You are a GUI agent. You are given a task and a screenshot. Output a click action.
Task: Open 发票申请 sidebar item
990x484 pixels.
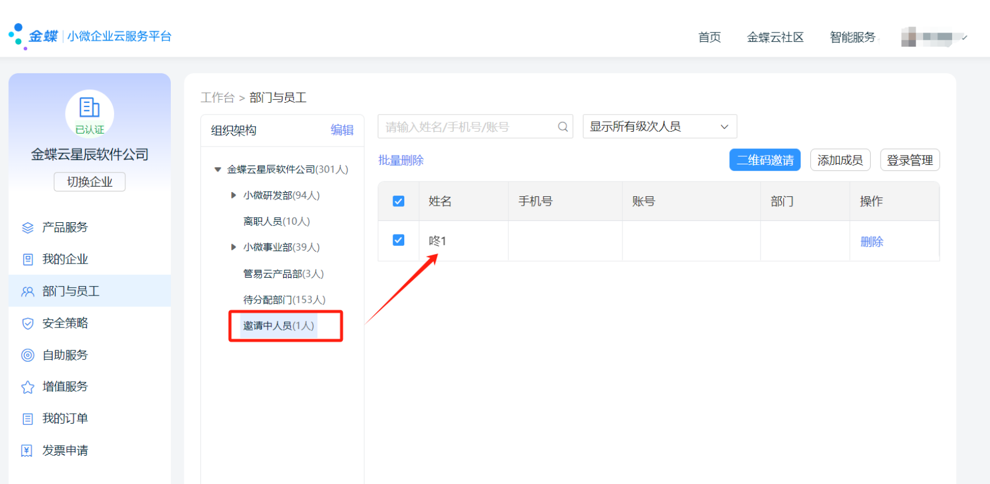tap(90, 451)
